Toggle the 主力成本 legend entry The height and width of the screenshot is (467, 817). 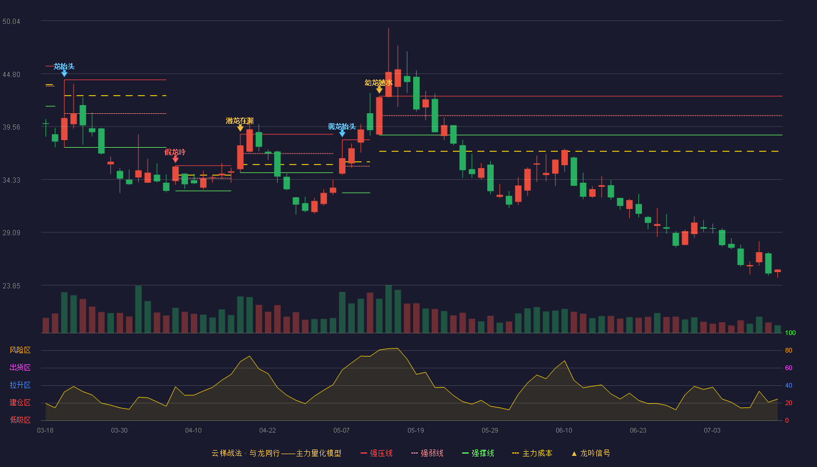532,453
